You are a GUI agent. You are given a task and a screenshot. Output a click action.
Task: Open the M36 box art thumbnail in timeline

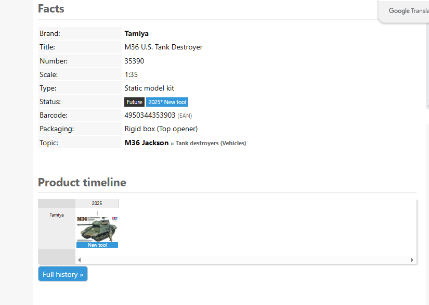point(97,229)
